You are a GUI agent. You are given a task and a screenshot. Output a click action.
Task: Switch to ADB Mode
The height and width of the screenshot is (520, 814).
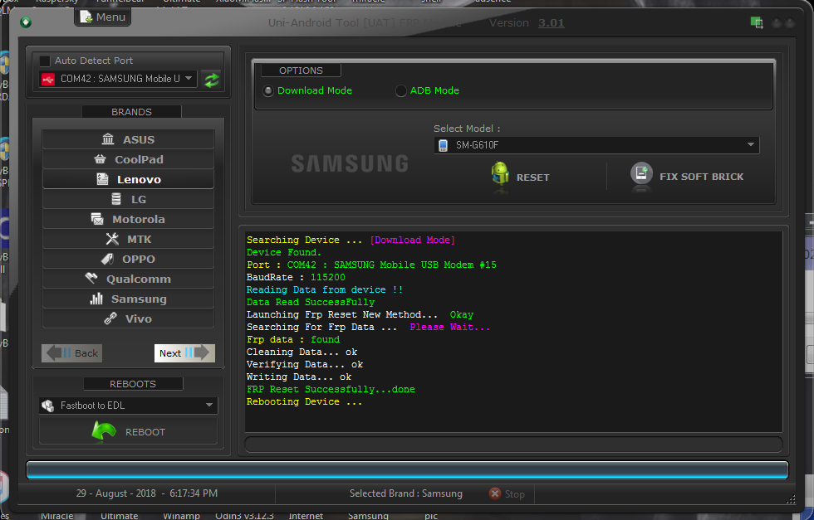(401, 91)
